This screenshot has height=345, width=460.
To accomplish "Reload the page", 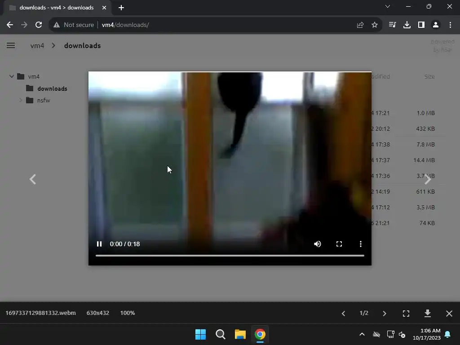I will pyautogui.click(x=39, y=25).
